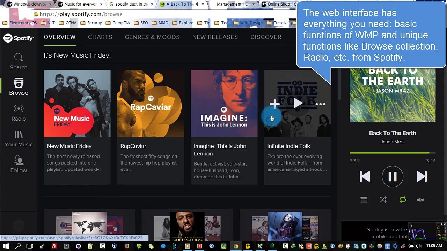Open Imagine: This is John Lennon cover

pos(224,104)
